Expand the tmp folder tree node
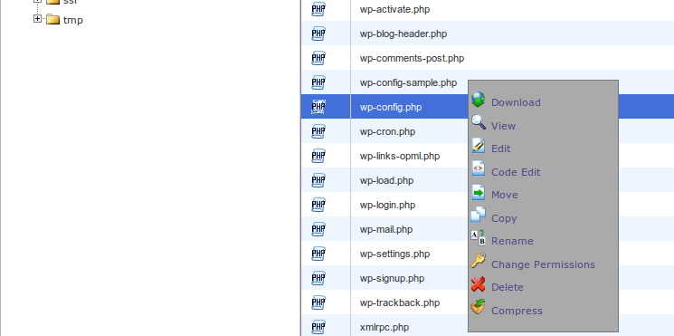The height and width of the screenshot is (336, 674). [x=37, y=19]
